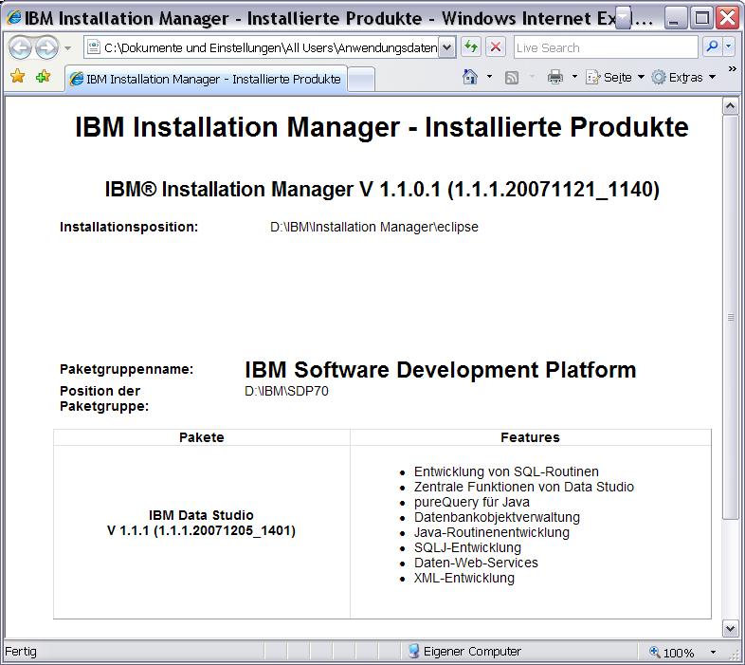Viewport: 745px width, 665px height.
Task: Click the Add to Favorites icon
Action: click(x=43, y=76)
